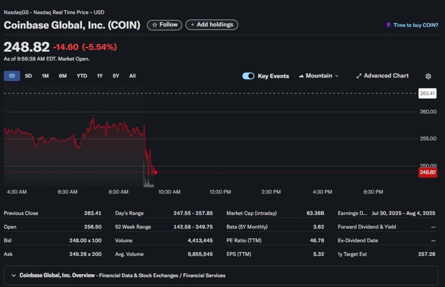Switch to the 5D chart range tab
Viewport: 445px width, 287px height.
point(28,76)
